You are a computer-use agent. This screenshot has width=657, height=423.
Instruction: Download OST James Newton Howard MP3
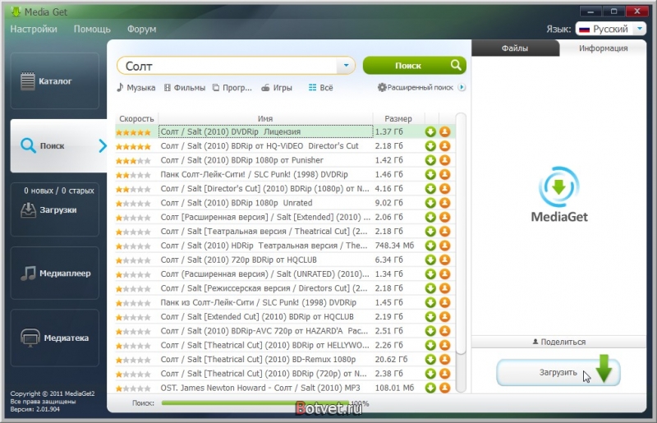pos(430,389)
